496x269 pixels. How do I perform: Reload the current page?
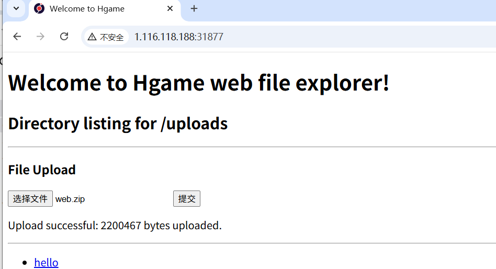[x=64, y=37]
